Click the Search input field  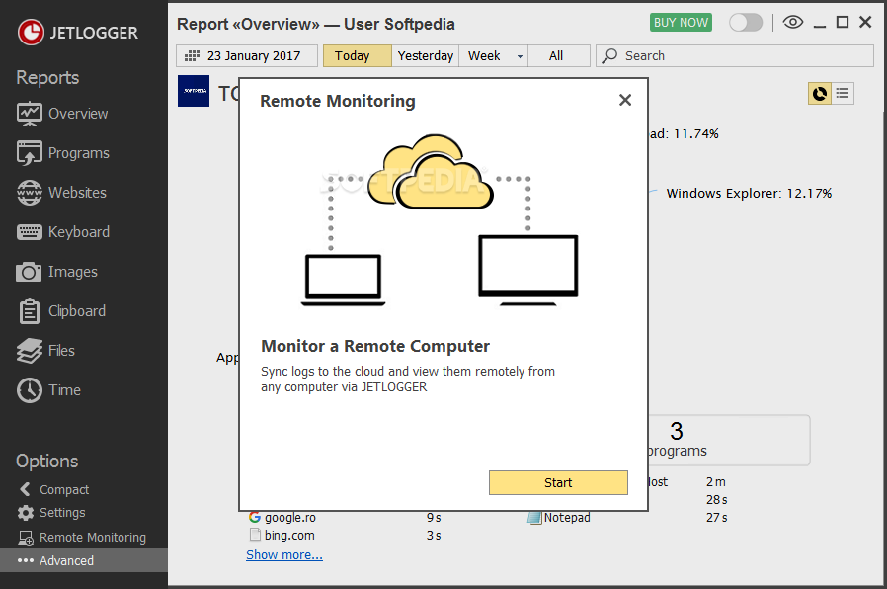(x=735, y=56)
